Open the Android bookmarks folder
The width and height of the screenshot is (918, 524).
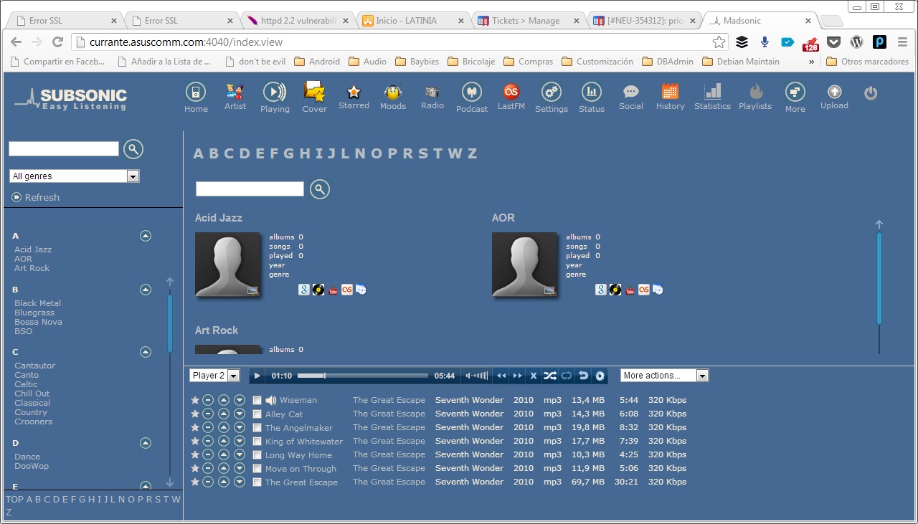(x=317, y=62)
